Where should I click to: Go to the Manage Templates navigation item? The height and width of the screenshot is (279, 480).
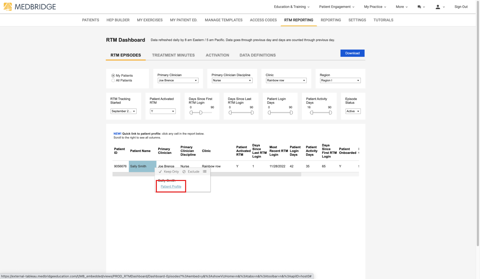[x=224, y=20]
